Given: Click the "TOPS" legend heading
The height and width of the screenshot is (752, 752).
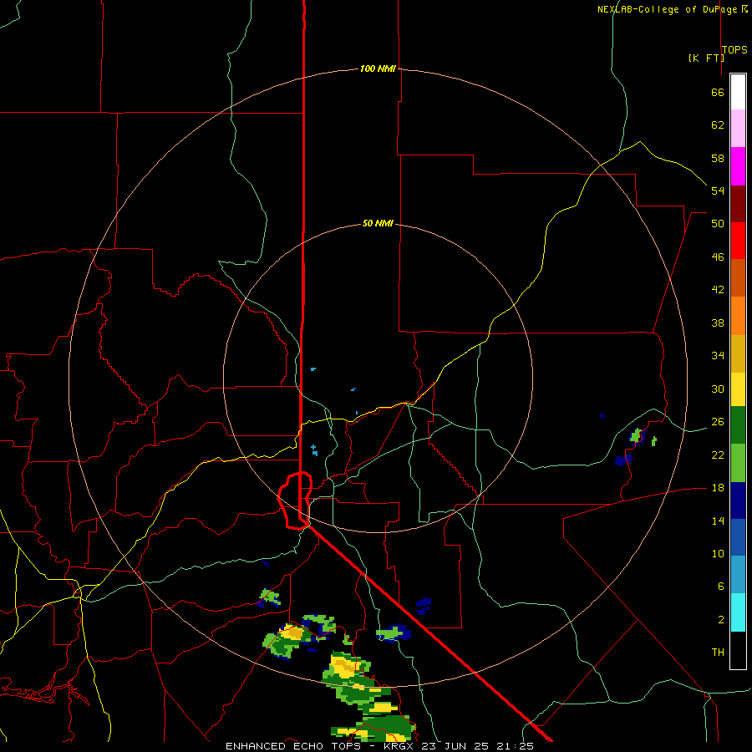Looking at the screenshot, I should click(734, 49).
